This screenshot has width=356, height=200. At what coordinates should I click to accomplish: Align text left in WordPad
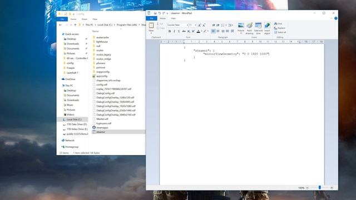pos(213,31)
